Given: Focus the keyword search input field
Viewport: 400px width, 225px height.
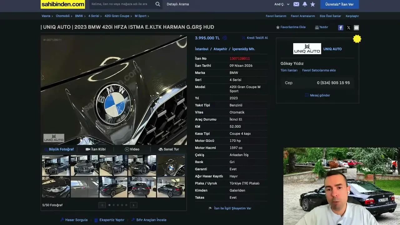Looking at the screenshot, I should point(122,4).
